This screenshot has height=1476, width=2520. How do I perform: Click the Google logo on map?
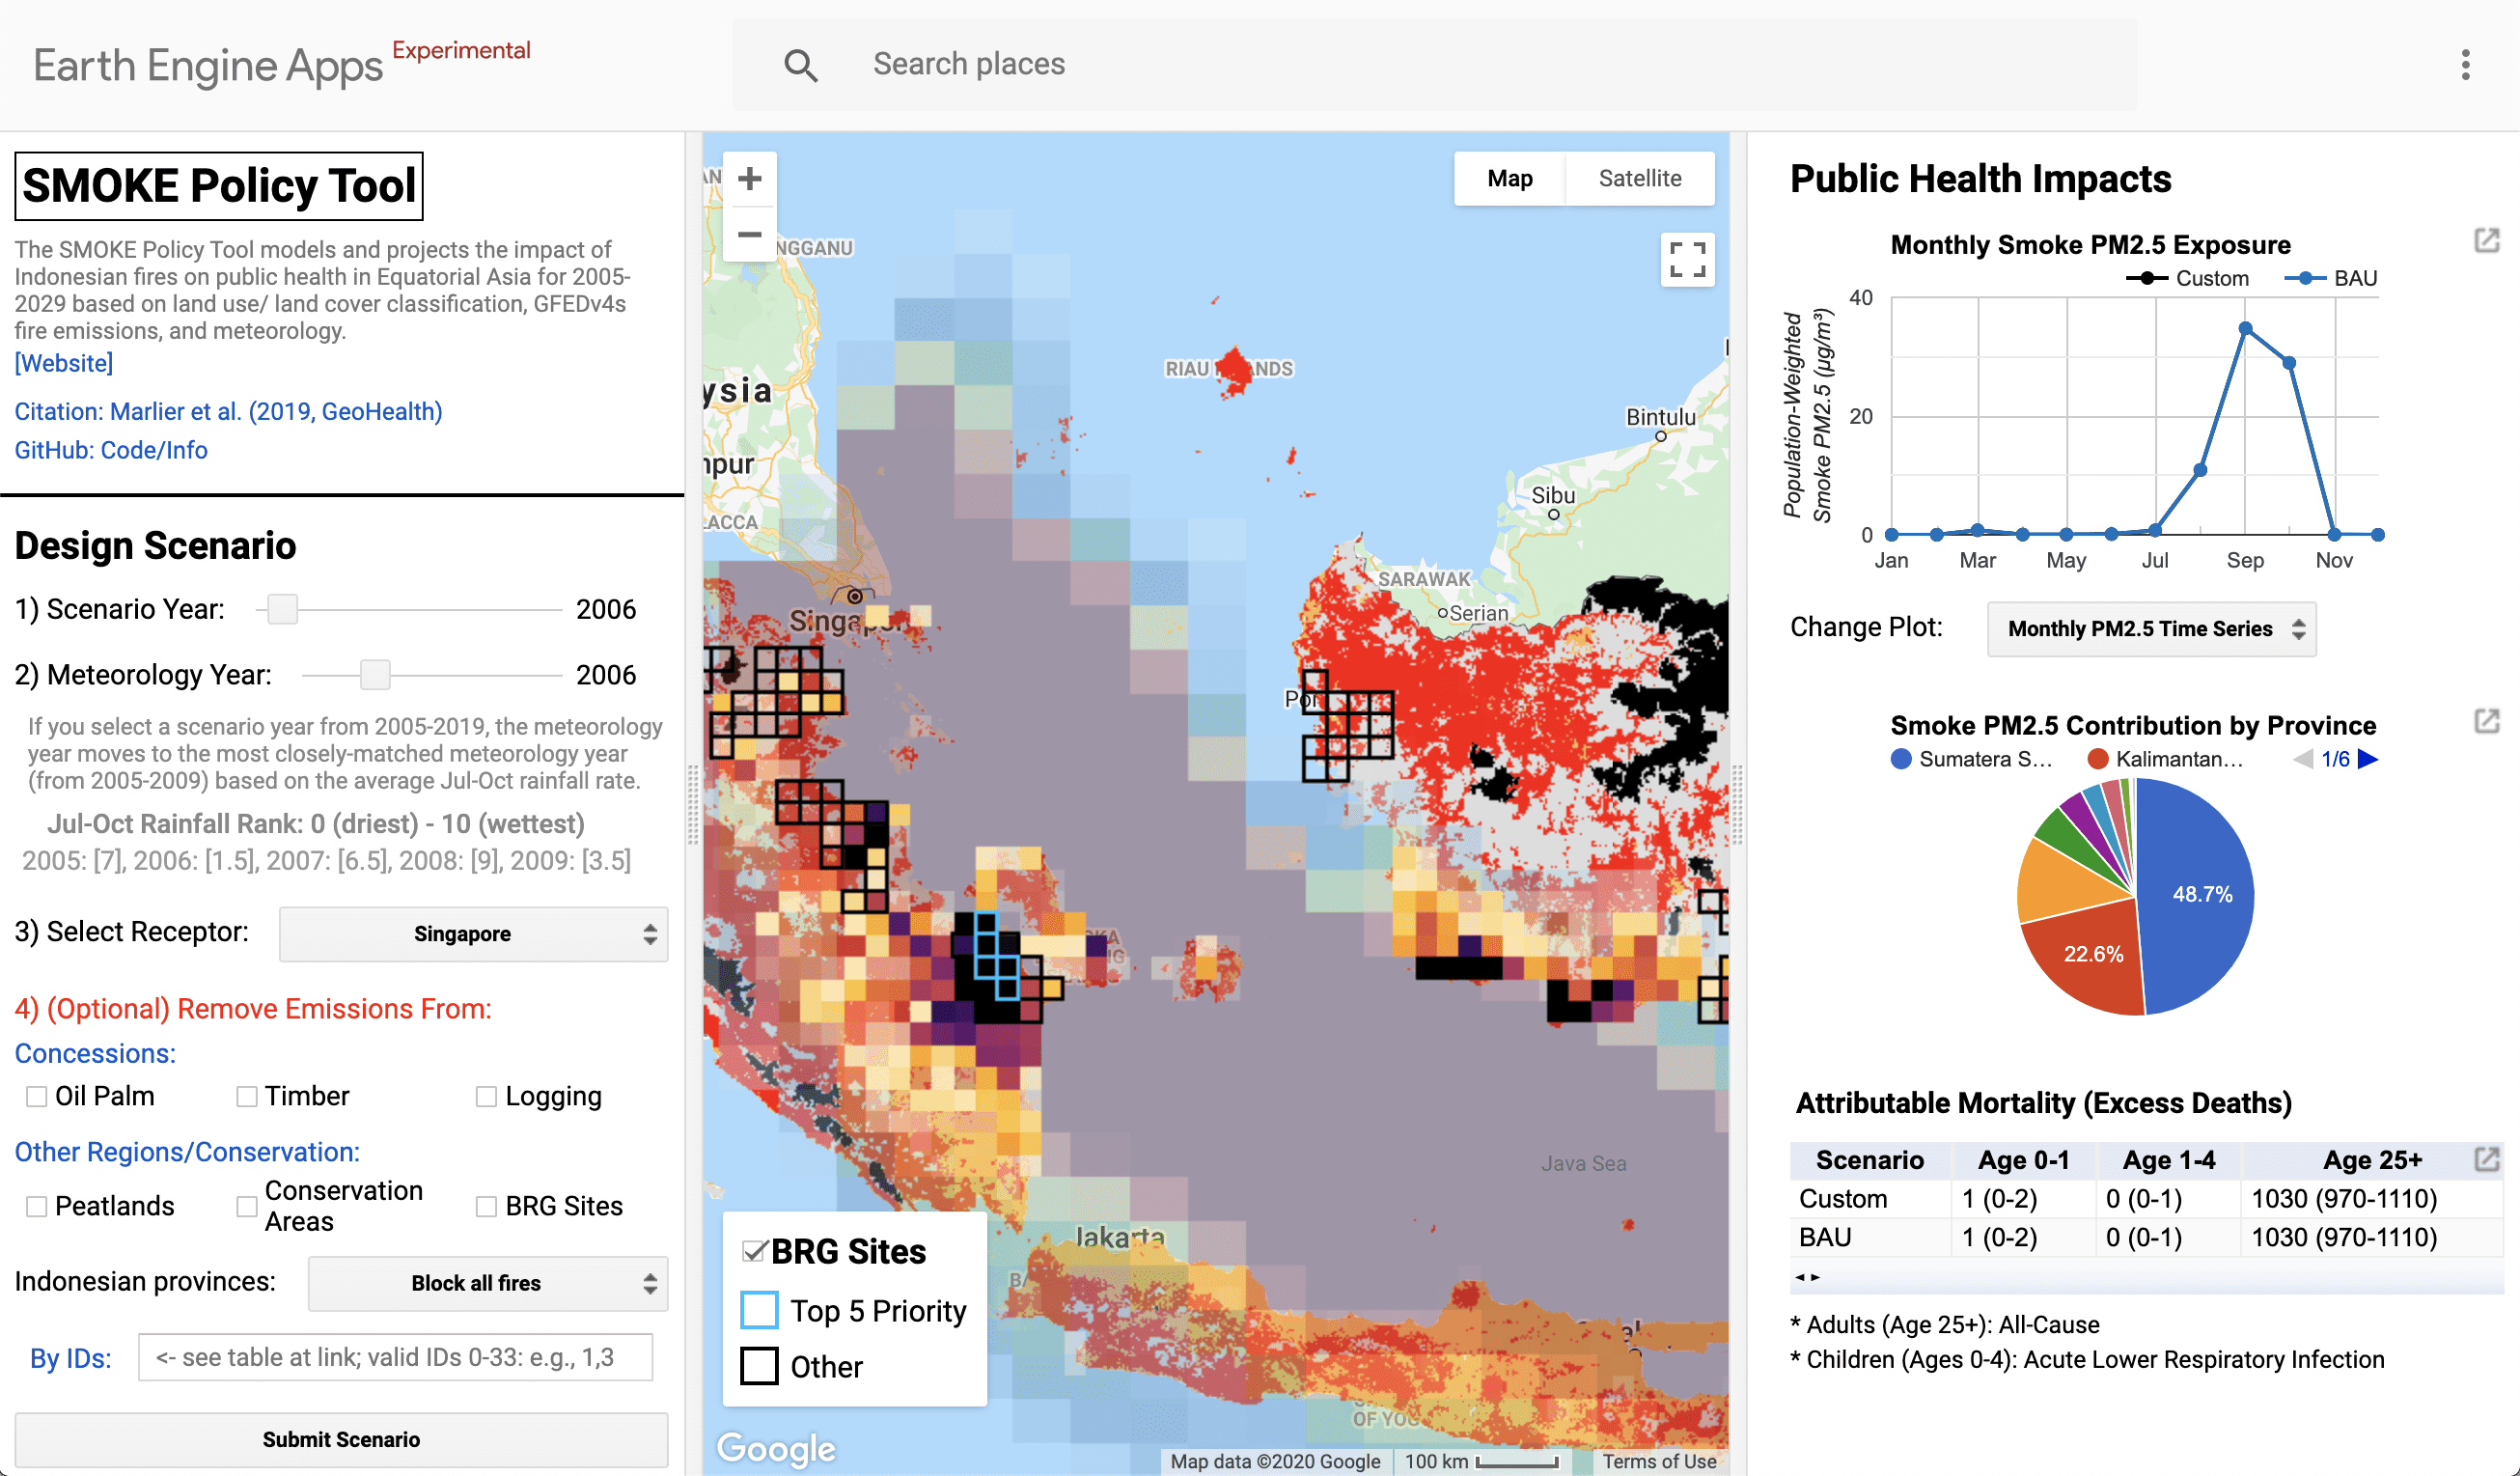776,1448
